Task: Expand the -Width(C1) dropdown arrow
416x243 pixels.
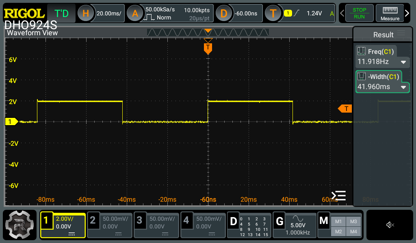Action: pos(403,87)
